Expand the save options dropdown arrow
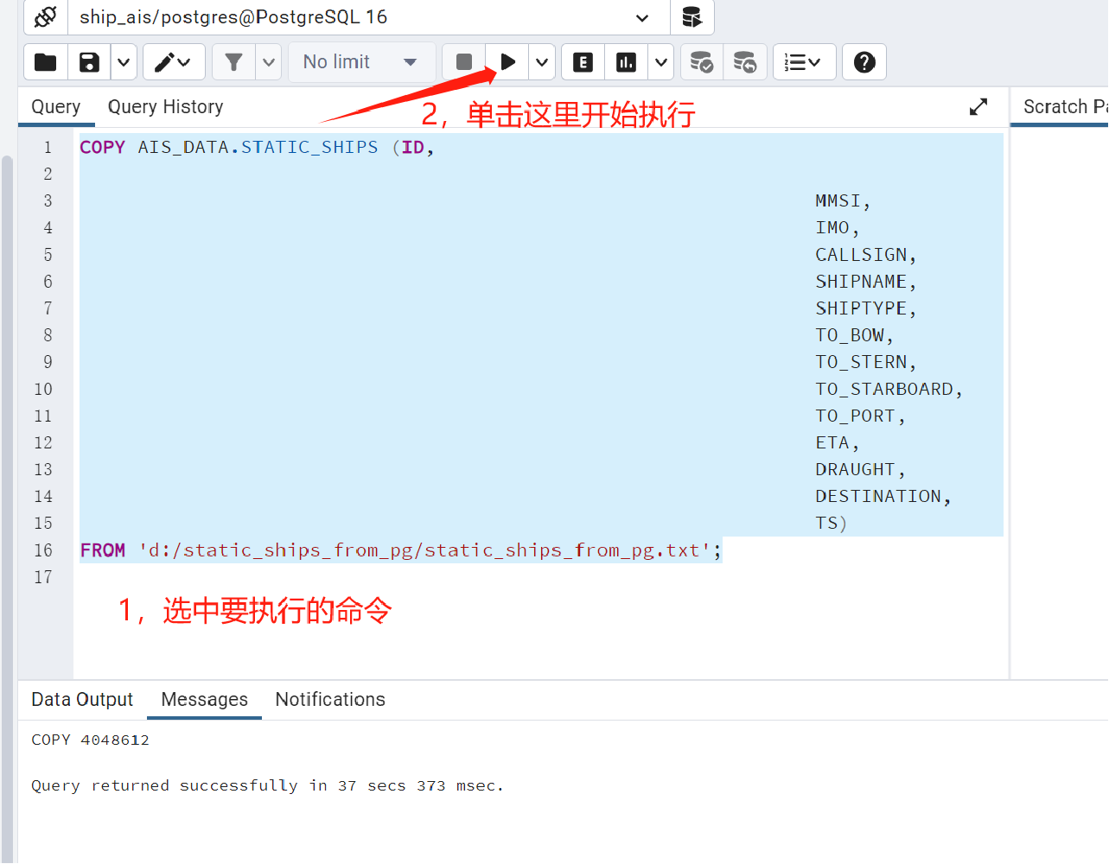Viewport: 1109px width, 864px height. coord(124,62)
